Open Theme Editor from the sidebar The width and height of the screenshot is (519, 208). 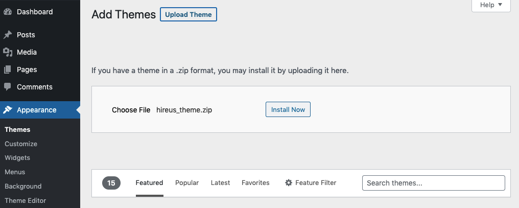26,201
